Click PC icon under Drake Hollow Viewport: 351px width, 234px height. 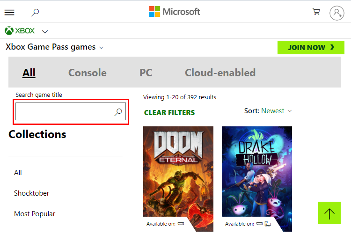tap(268, 224)
